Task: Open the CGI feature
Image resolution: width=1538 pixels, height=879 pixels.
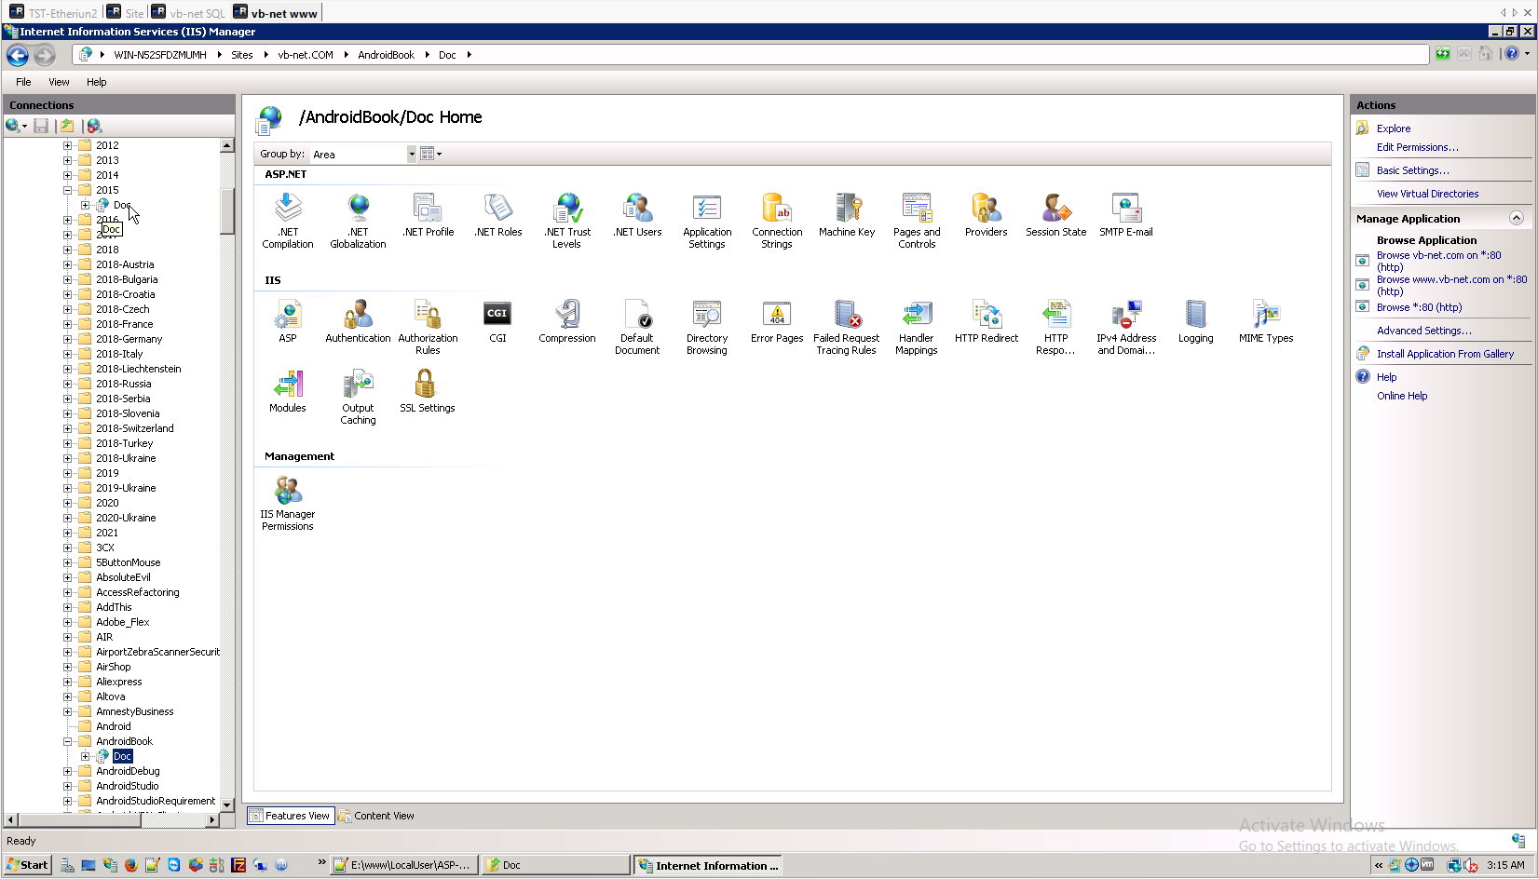Action: tap(497, 321)
